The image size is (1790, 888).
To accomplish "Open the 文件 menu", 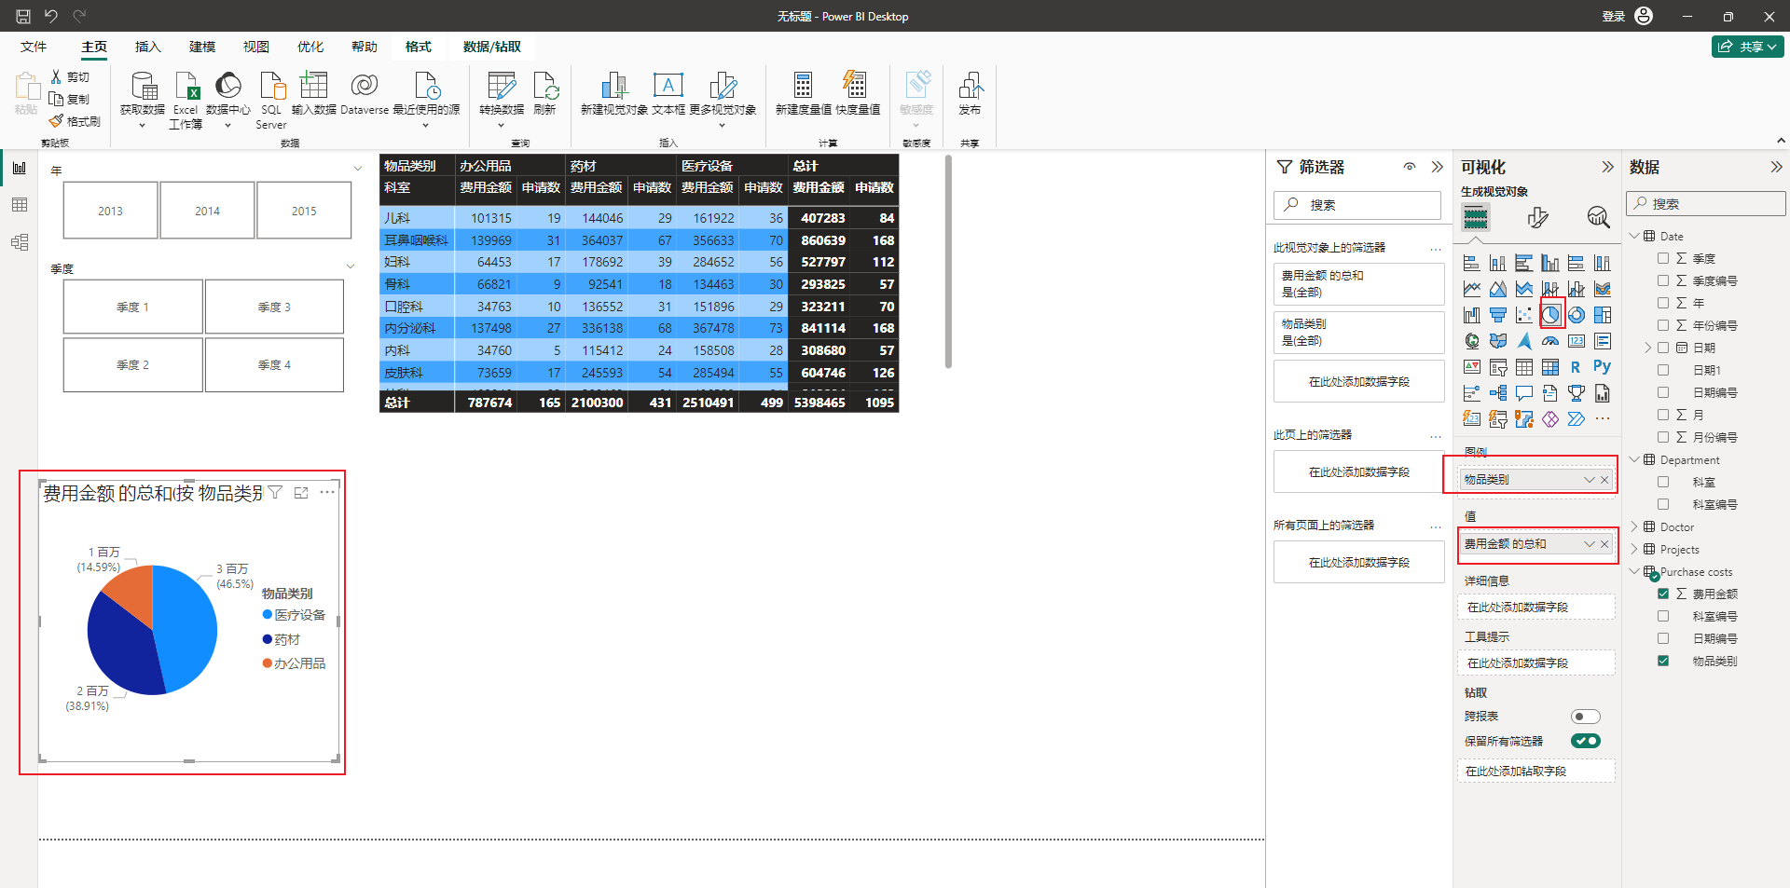I will click(x=34, y=47).
